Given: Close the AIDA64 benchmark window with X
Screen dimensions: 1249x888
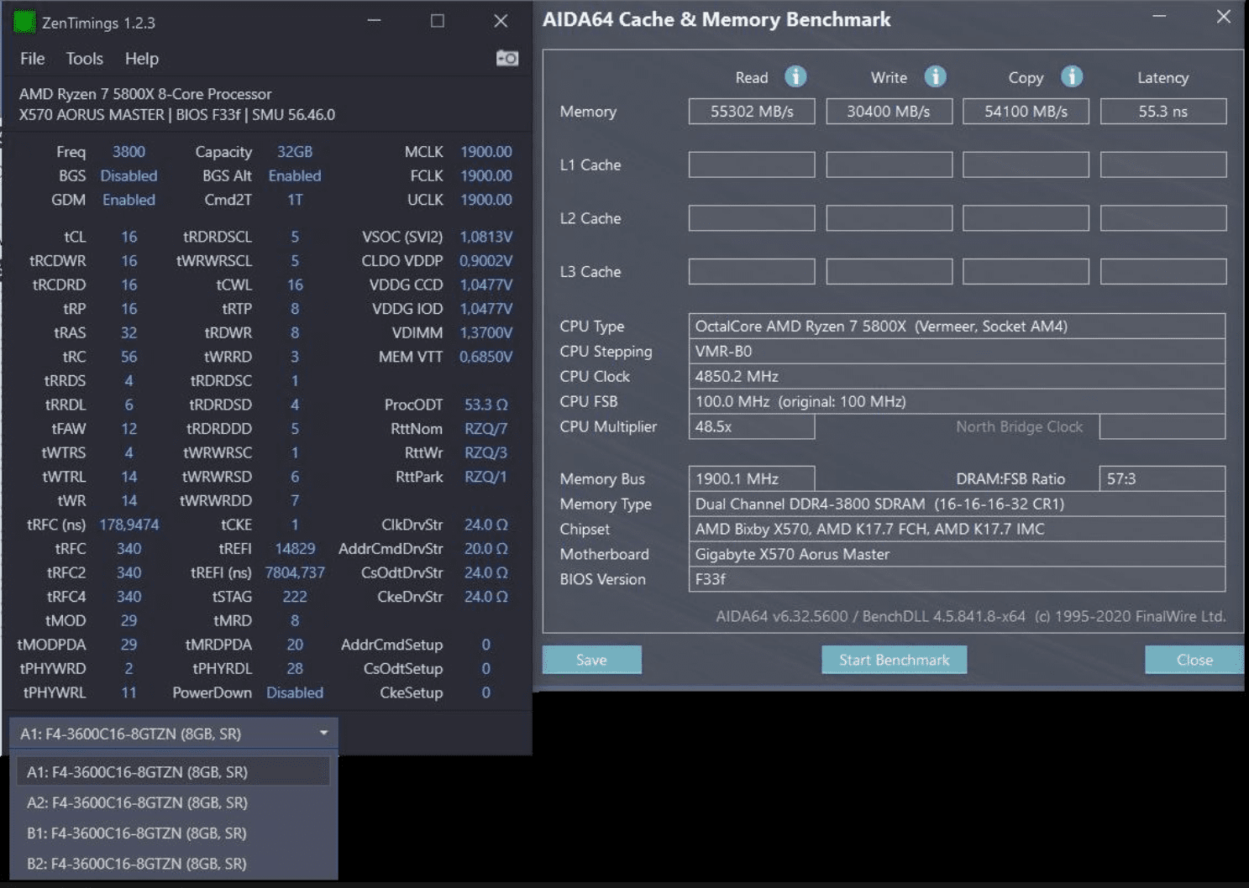Looking at the screenshot, I should pyautogui.click(x=1224, y=17).
